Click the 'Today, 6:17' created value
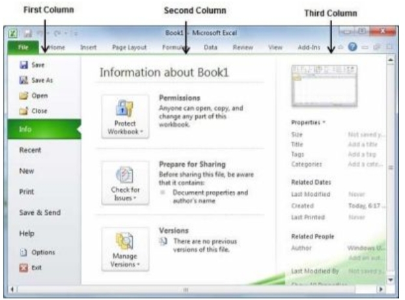The width and height of the screenshot is (405, 300). click(x=366, y=206)
